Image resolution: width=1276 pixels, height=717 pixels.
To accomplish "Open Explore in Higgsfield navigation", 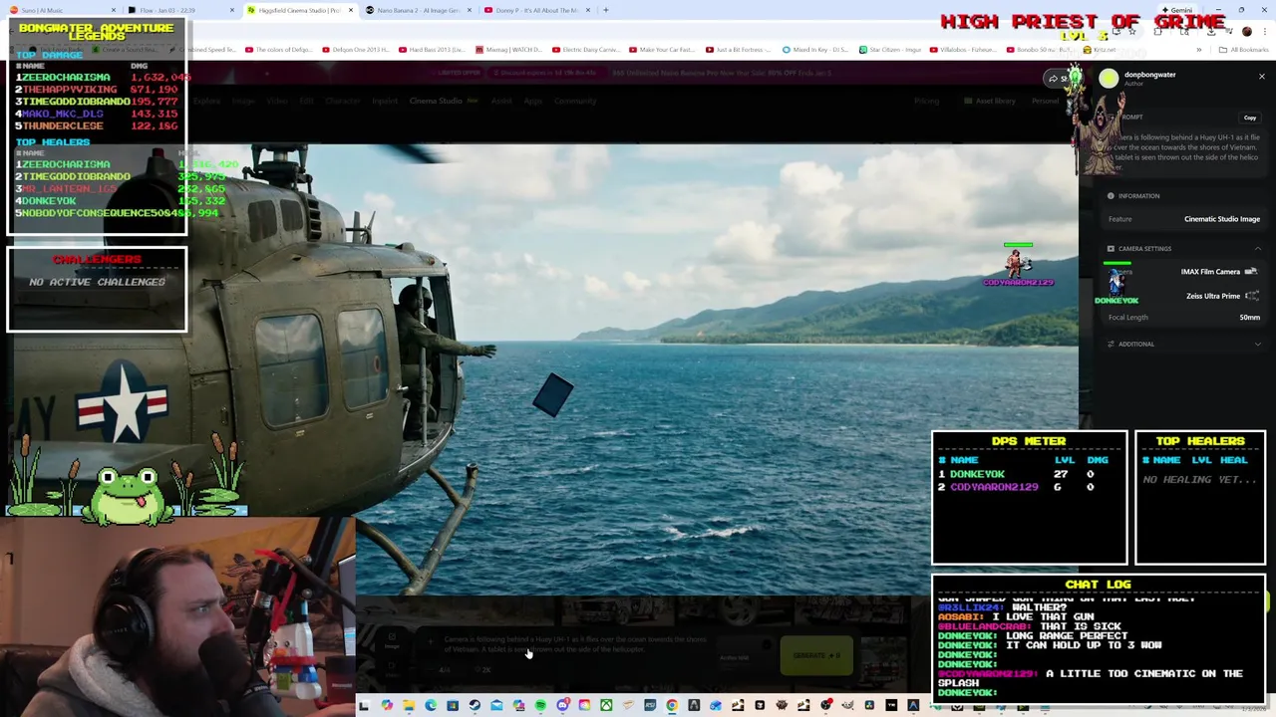I will tap(206, 101).
